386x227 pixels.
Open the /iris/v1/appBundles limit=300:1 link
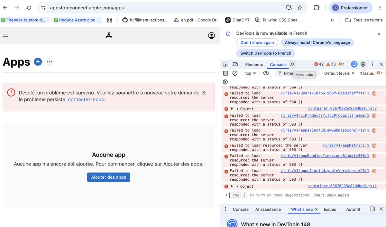[325, 156]
